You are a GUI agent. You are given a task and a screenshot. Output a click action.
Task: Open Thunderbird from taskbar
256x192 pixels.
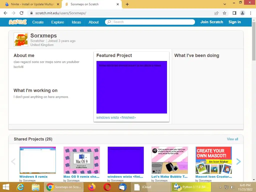coord(123,187)
